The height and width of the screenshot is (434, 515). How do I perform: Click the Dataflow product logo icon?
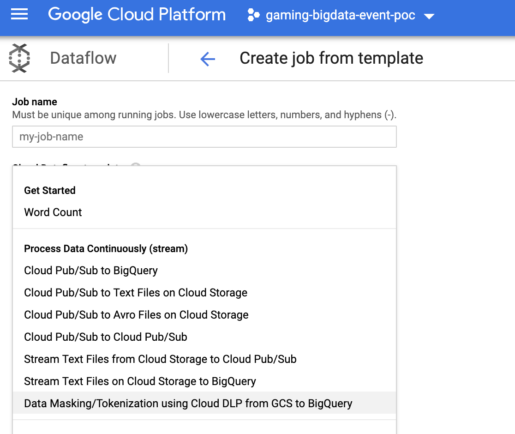(x=19, y=58)
